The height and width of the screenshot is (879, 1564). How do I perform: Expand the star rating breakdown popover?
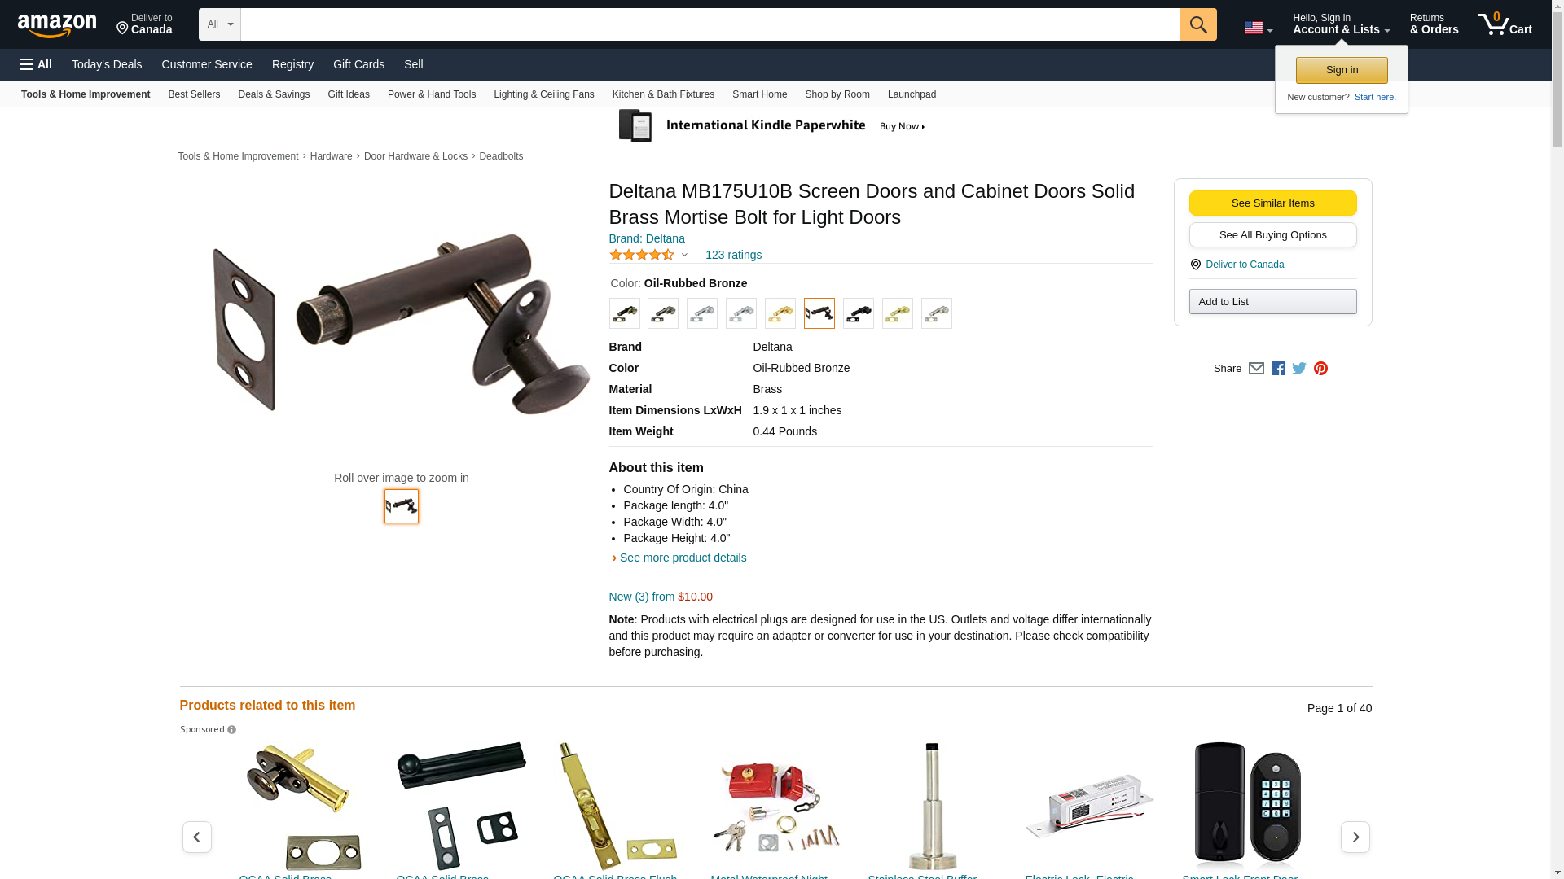click(649, 255)
